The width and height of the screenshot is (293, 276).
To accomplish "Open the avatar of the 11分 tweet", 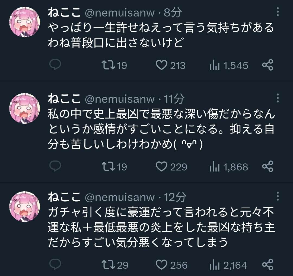I will pos(24,108).
